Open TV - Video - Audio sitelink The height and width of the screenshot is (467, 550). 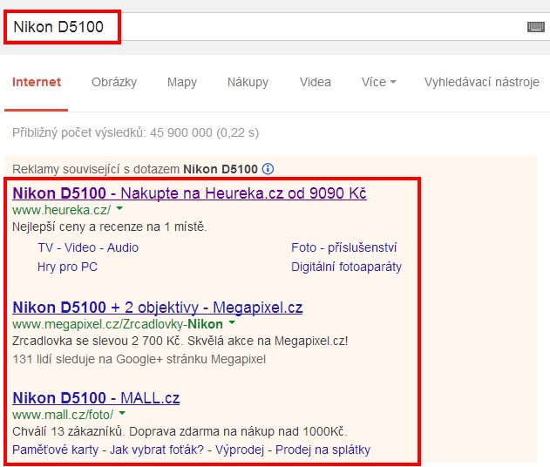[88, 247]
